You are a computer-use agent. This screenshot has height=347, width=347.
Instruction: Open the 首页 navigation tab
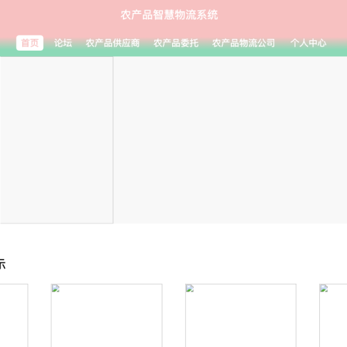30,43
